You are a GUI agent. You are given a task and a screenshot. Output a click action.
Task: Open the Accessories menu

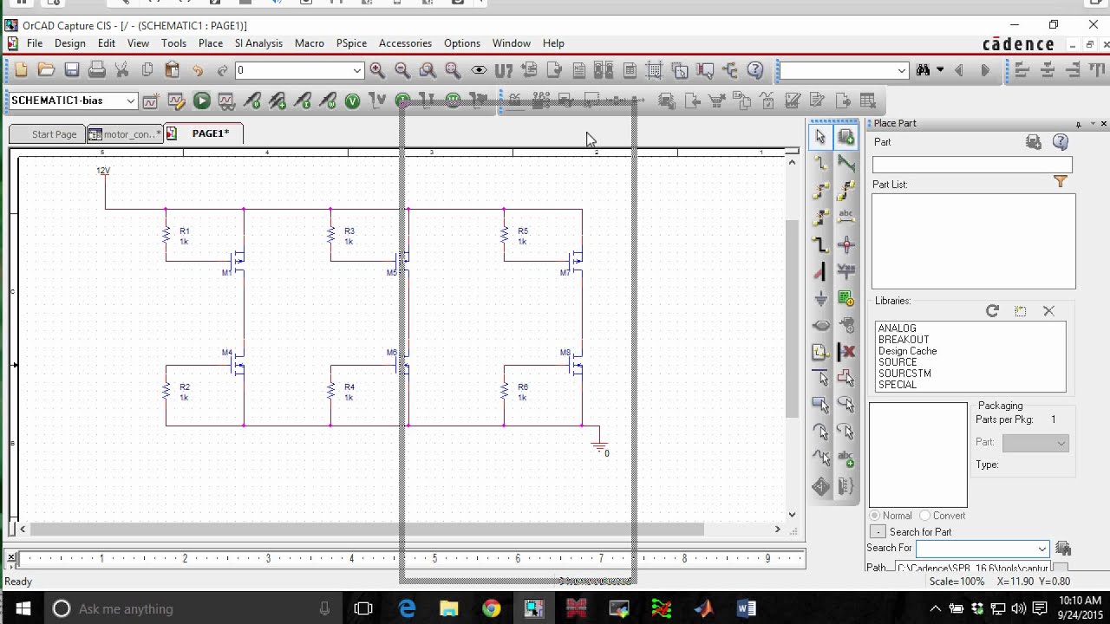pyautogui.click(x=405, y=43)
